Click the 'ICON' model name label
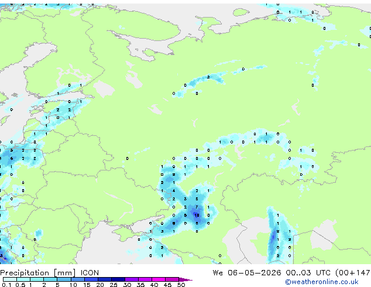Viewport: 371px width, 287px height. coord(90,273)
